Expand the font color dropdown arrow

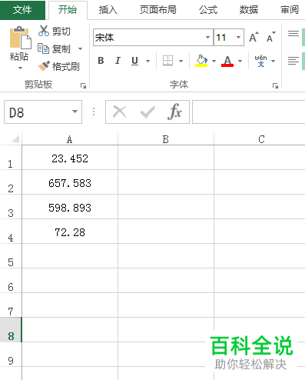[x=240, y=61]
